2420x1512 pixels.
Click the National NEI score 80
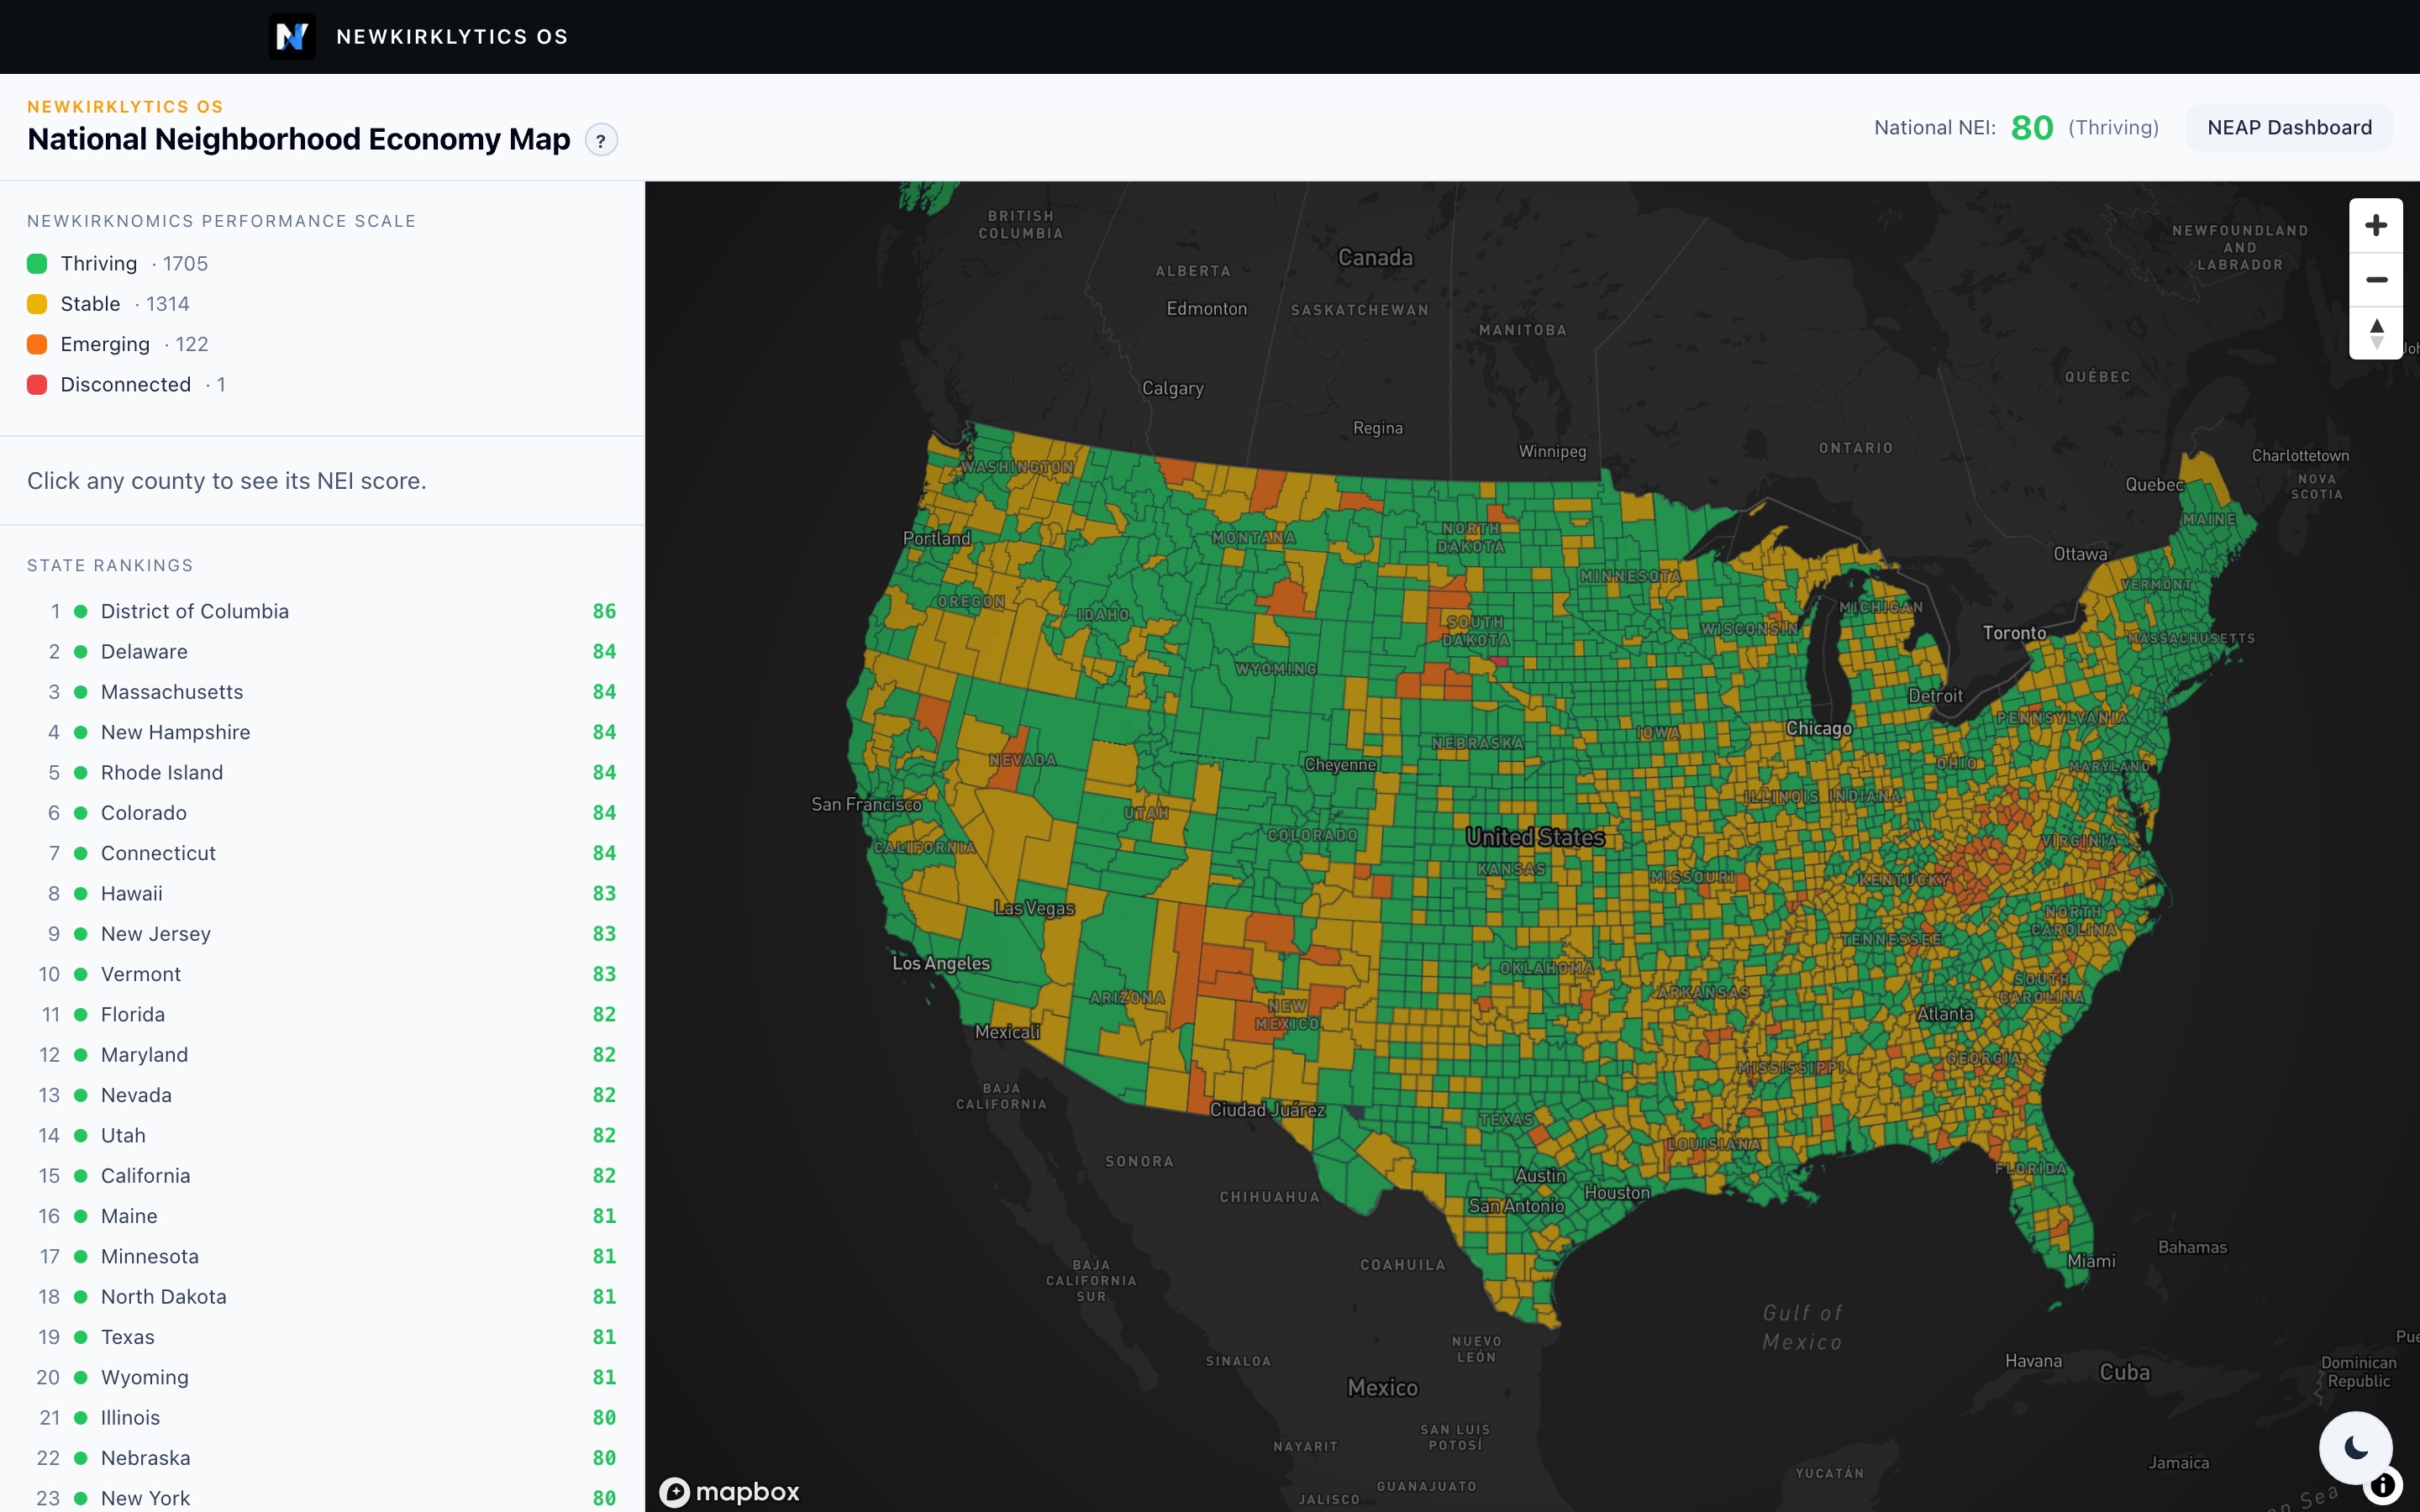click(x=2032, y=128)
